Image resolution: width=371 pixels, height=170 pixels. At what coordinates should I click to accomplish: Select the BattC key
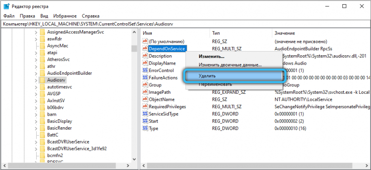pos(52,135)
